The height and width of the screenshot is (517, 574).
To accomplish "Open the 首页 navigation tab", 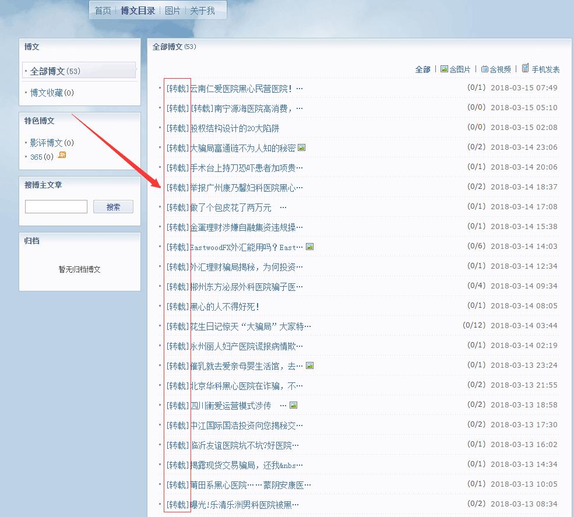I will [103, 10].
